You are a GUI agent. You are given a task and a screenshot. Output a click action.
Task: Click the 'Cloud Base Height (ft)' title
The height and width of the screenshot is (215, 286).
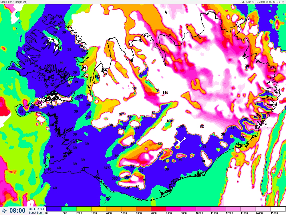click(14, 2)
